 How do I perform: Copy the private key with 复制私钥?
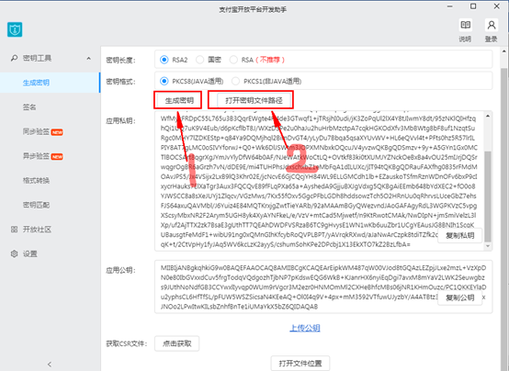pos(460,235)
